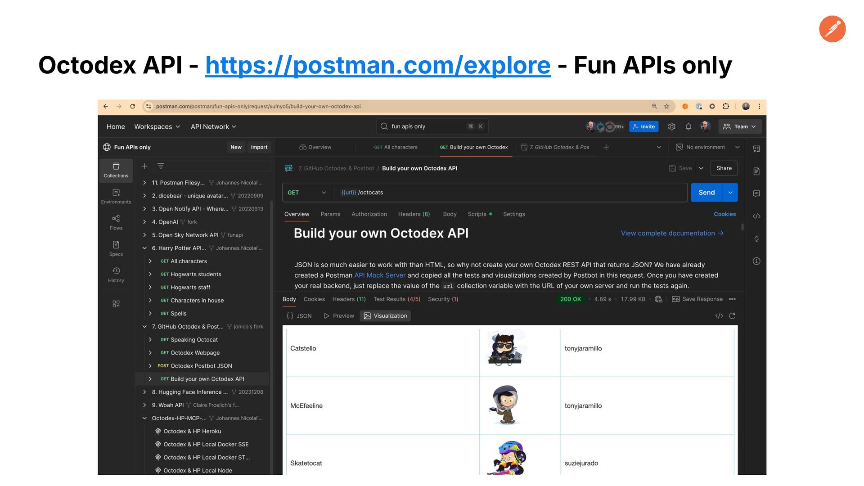Click the Catstello octocat thumbnail
This screenshot has width=864, height=486.
click(x=507, y=347)
